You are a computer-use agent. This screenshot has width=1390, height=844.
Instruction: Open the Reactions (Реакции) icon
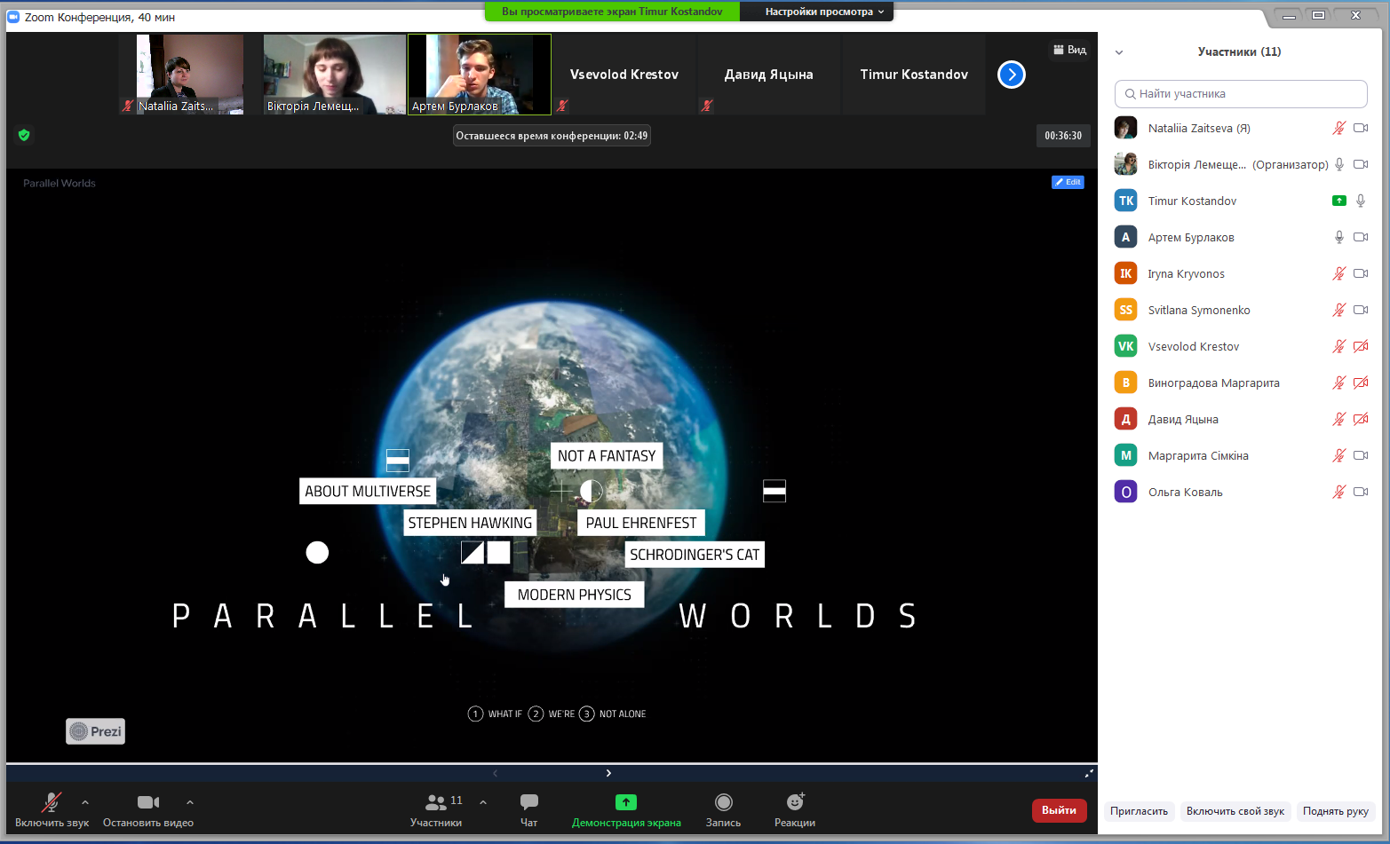(x=794, y=802)
